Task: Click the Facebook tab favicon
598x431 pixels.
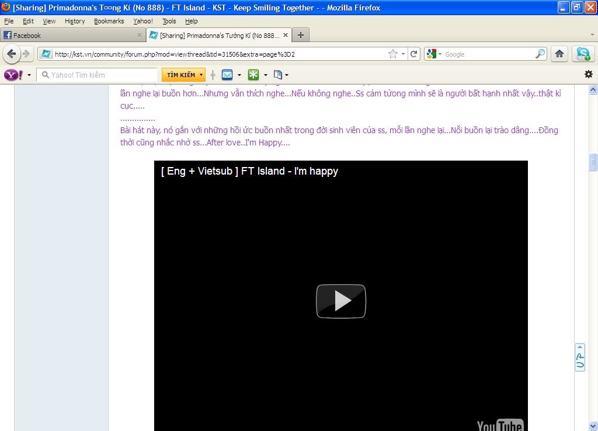Action: [7, 35]
